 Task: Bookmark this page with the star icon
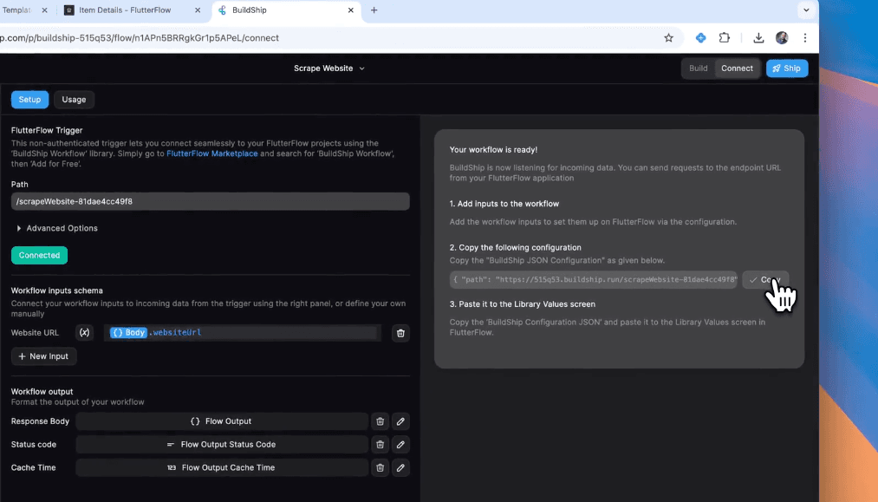click(668, 38)
